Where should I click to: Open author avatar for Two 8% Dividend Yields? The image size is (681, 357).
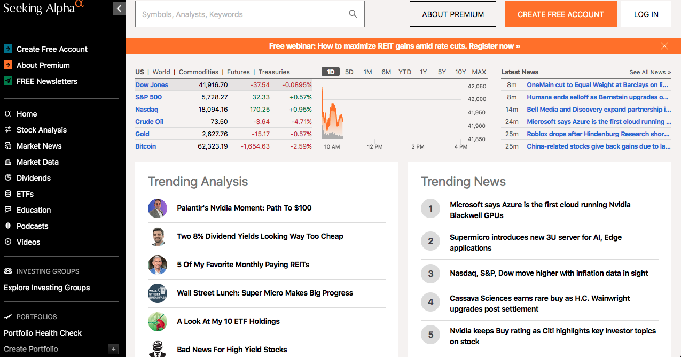pyautogui.click(x=158, y=237)
